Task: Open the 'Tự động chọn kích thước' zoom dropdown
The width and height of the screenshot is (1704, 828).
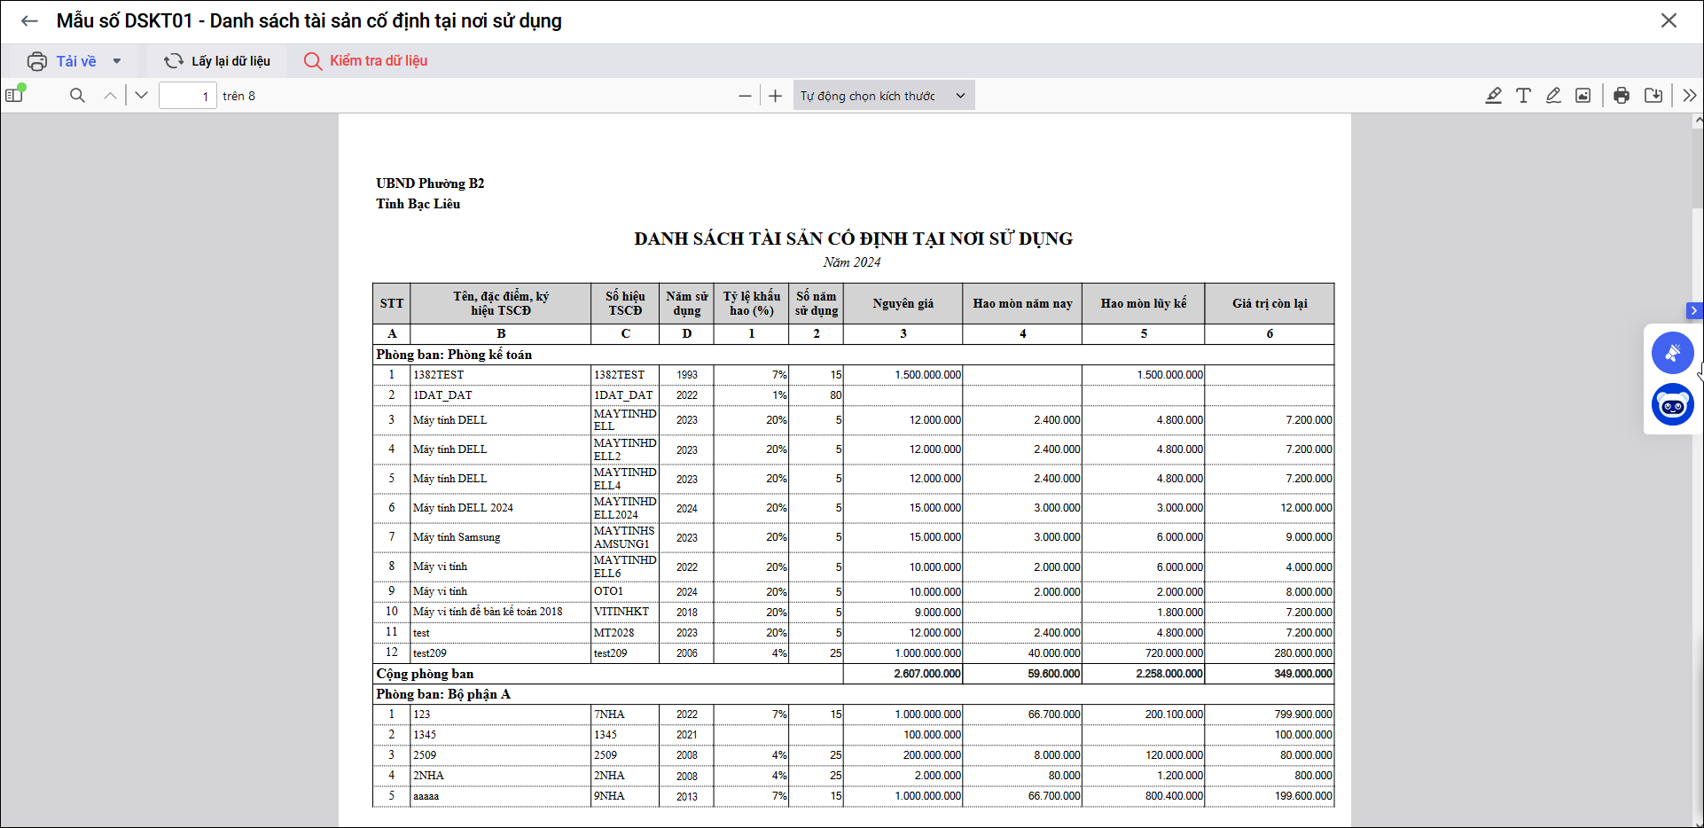Action: pyautogui.click(x=883, y=96)
